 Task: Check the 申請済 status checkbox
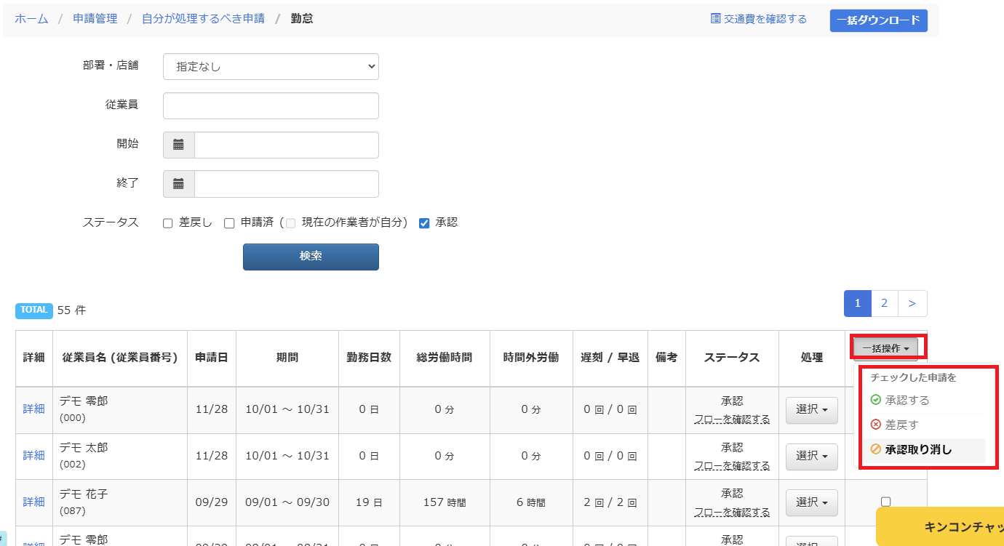tap(229, 223)
